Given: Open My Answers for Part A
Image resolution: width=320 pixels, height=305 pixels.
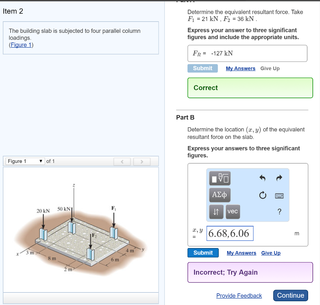Looking at the screenshot, I should pyautogui.click(x=240, y=68).
